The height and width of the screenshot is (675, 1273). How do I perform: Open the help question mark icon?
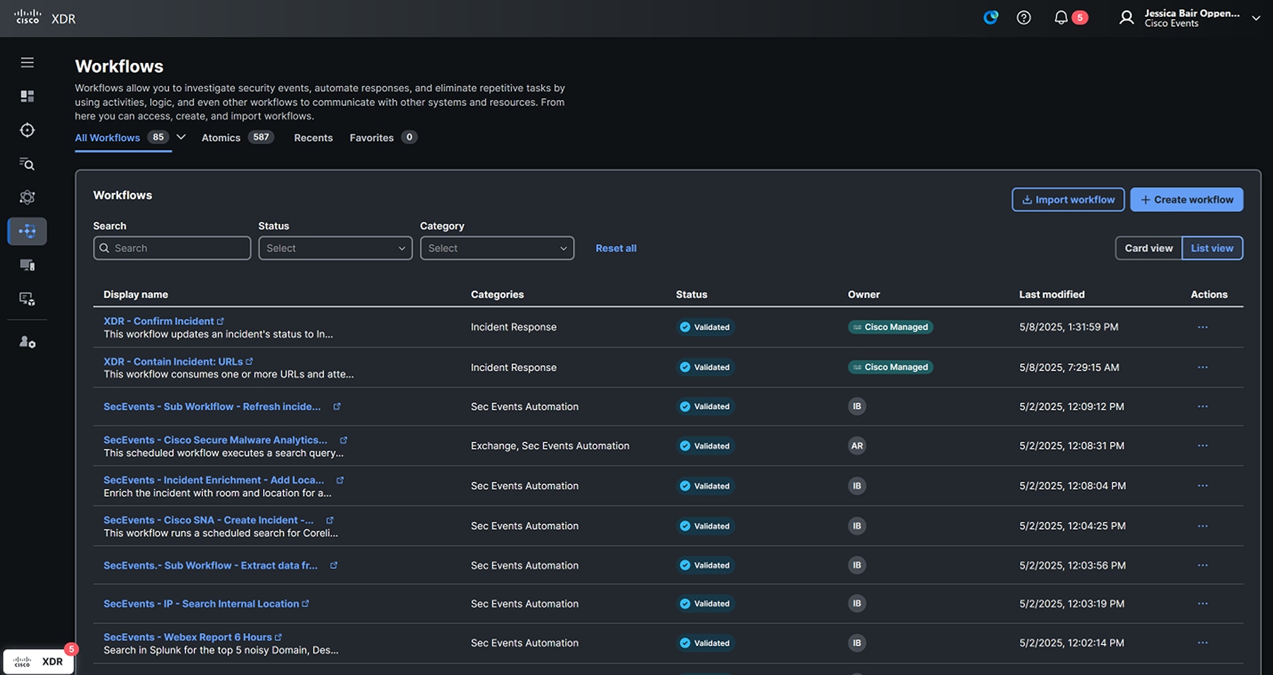pyautogui.click(x=1023, y=18)
